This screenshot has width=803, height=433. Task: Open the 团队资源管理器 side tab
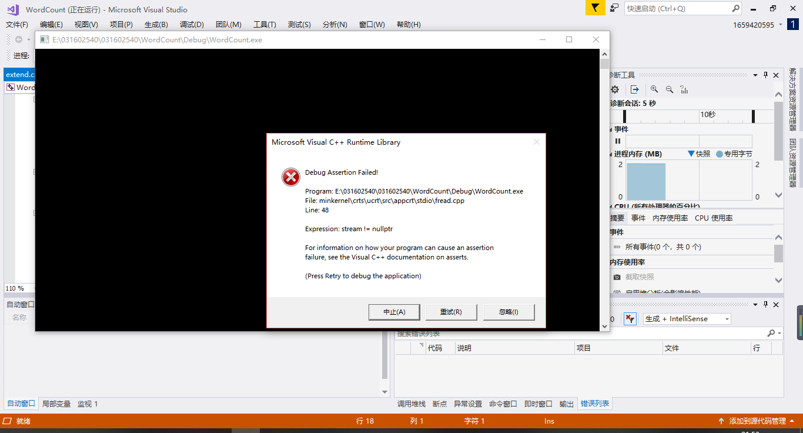click(x=793, y=163)
